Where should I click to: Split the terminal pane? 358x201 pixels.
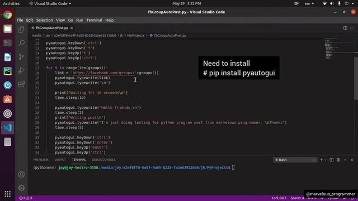click(332, 160)
